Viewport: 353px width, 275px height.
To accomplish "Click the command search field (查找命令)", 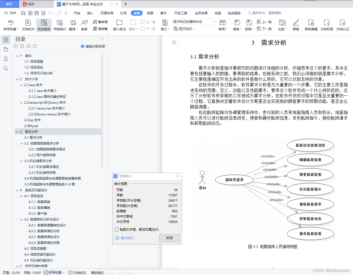I will [x=265, y=13].
